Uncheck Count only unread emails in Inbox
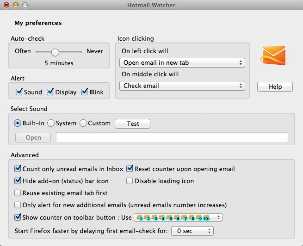The height and width of the screenshot is (246, 303). [18, 169]
